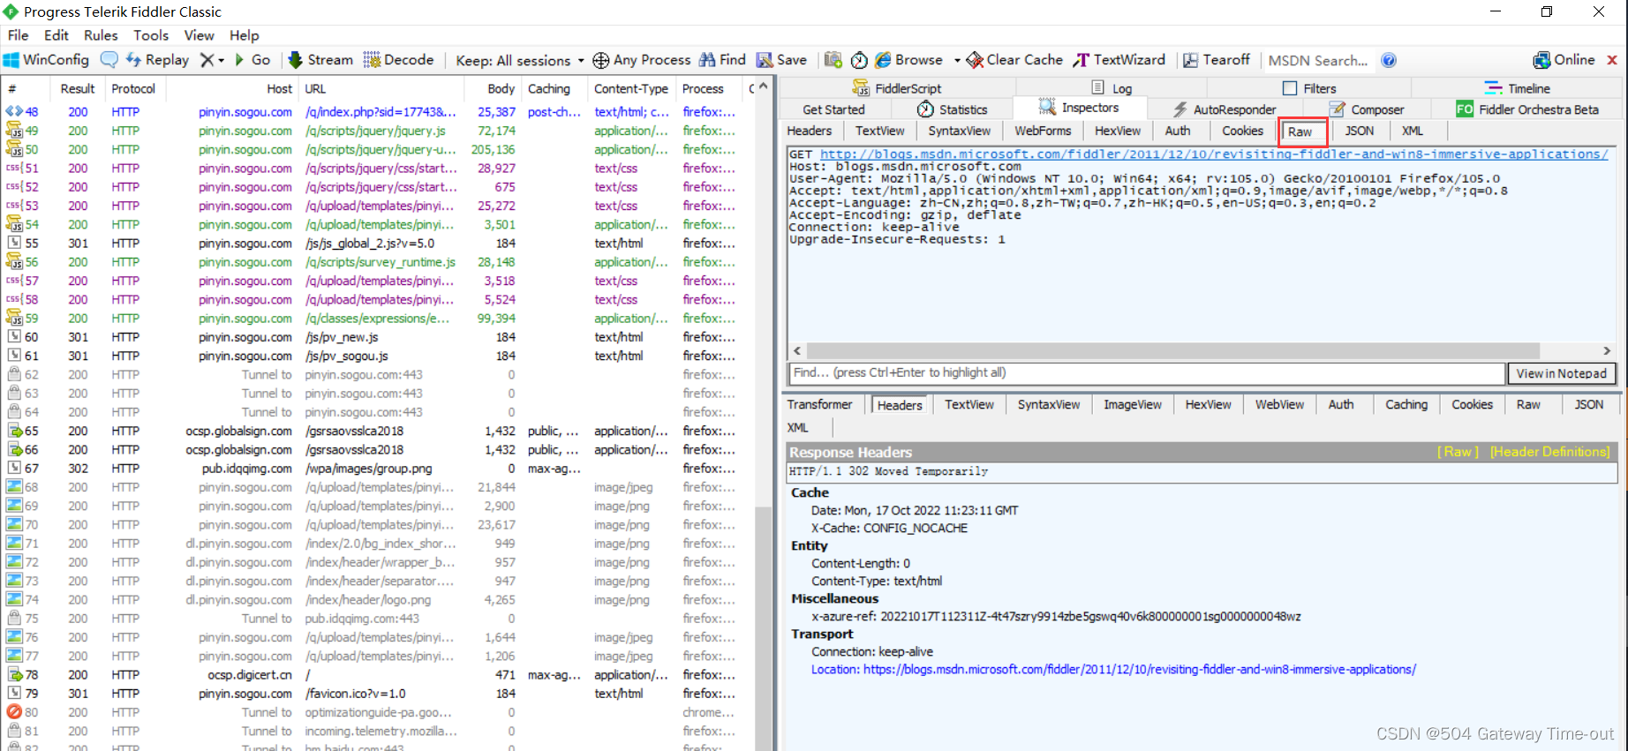Screen dimensions: 1628x751
Task: Select session 80 blocked tunnel icon
Action: coord(14,712)
